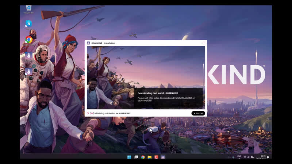292x164 pixels.
Task: Open the volume speaker tray icon
Action: tap(248, 157)
